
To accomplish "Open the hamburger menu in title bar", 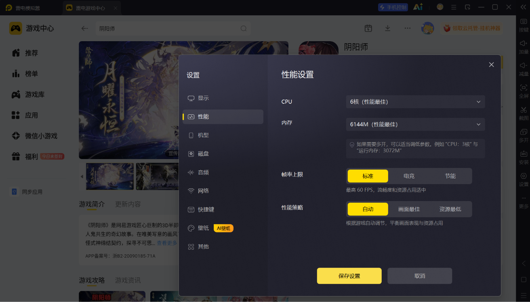I will point(454,7).
